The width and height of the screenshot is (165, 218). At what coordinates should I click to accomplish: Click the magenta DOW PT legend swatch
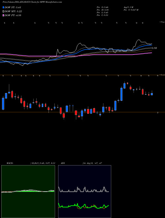(x=4, y=16)
